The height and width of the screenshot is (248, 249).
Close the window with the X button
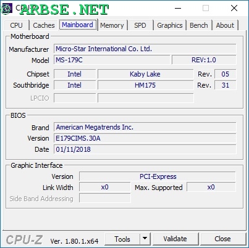point(234,8)
